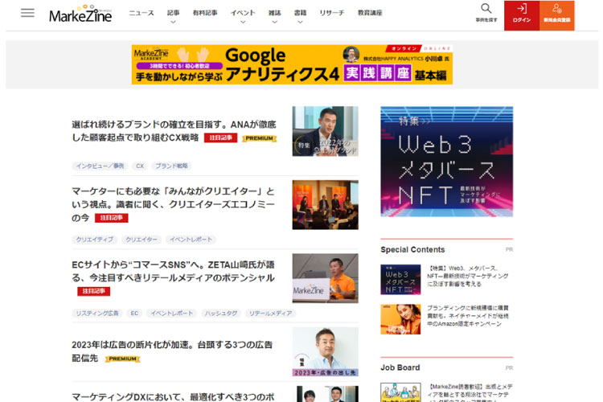Open the hamburger menu icon

[27, 13]
